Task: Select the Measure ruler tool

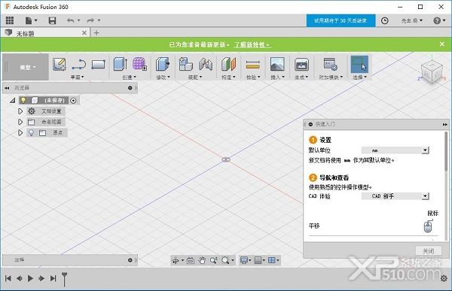Action: (x=253, y=65)
